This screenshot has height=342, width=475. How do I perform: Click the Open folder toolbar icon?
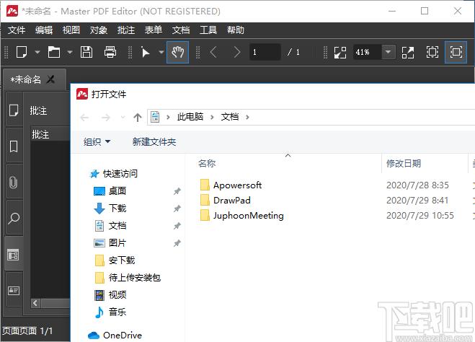[x=54, y=52]
